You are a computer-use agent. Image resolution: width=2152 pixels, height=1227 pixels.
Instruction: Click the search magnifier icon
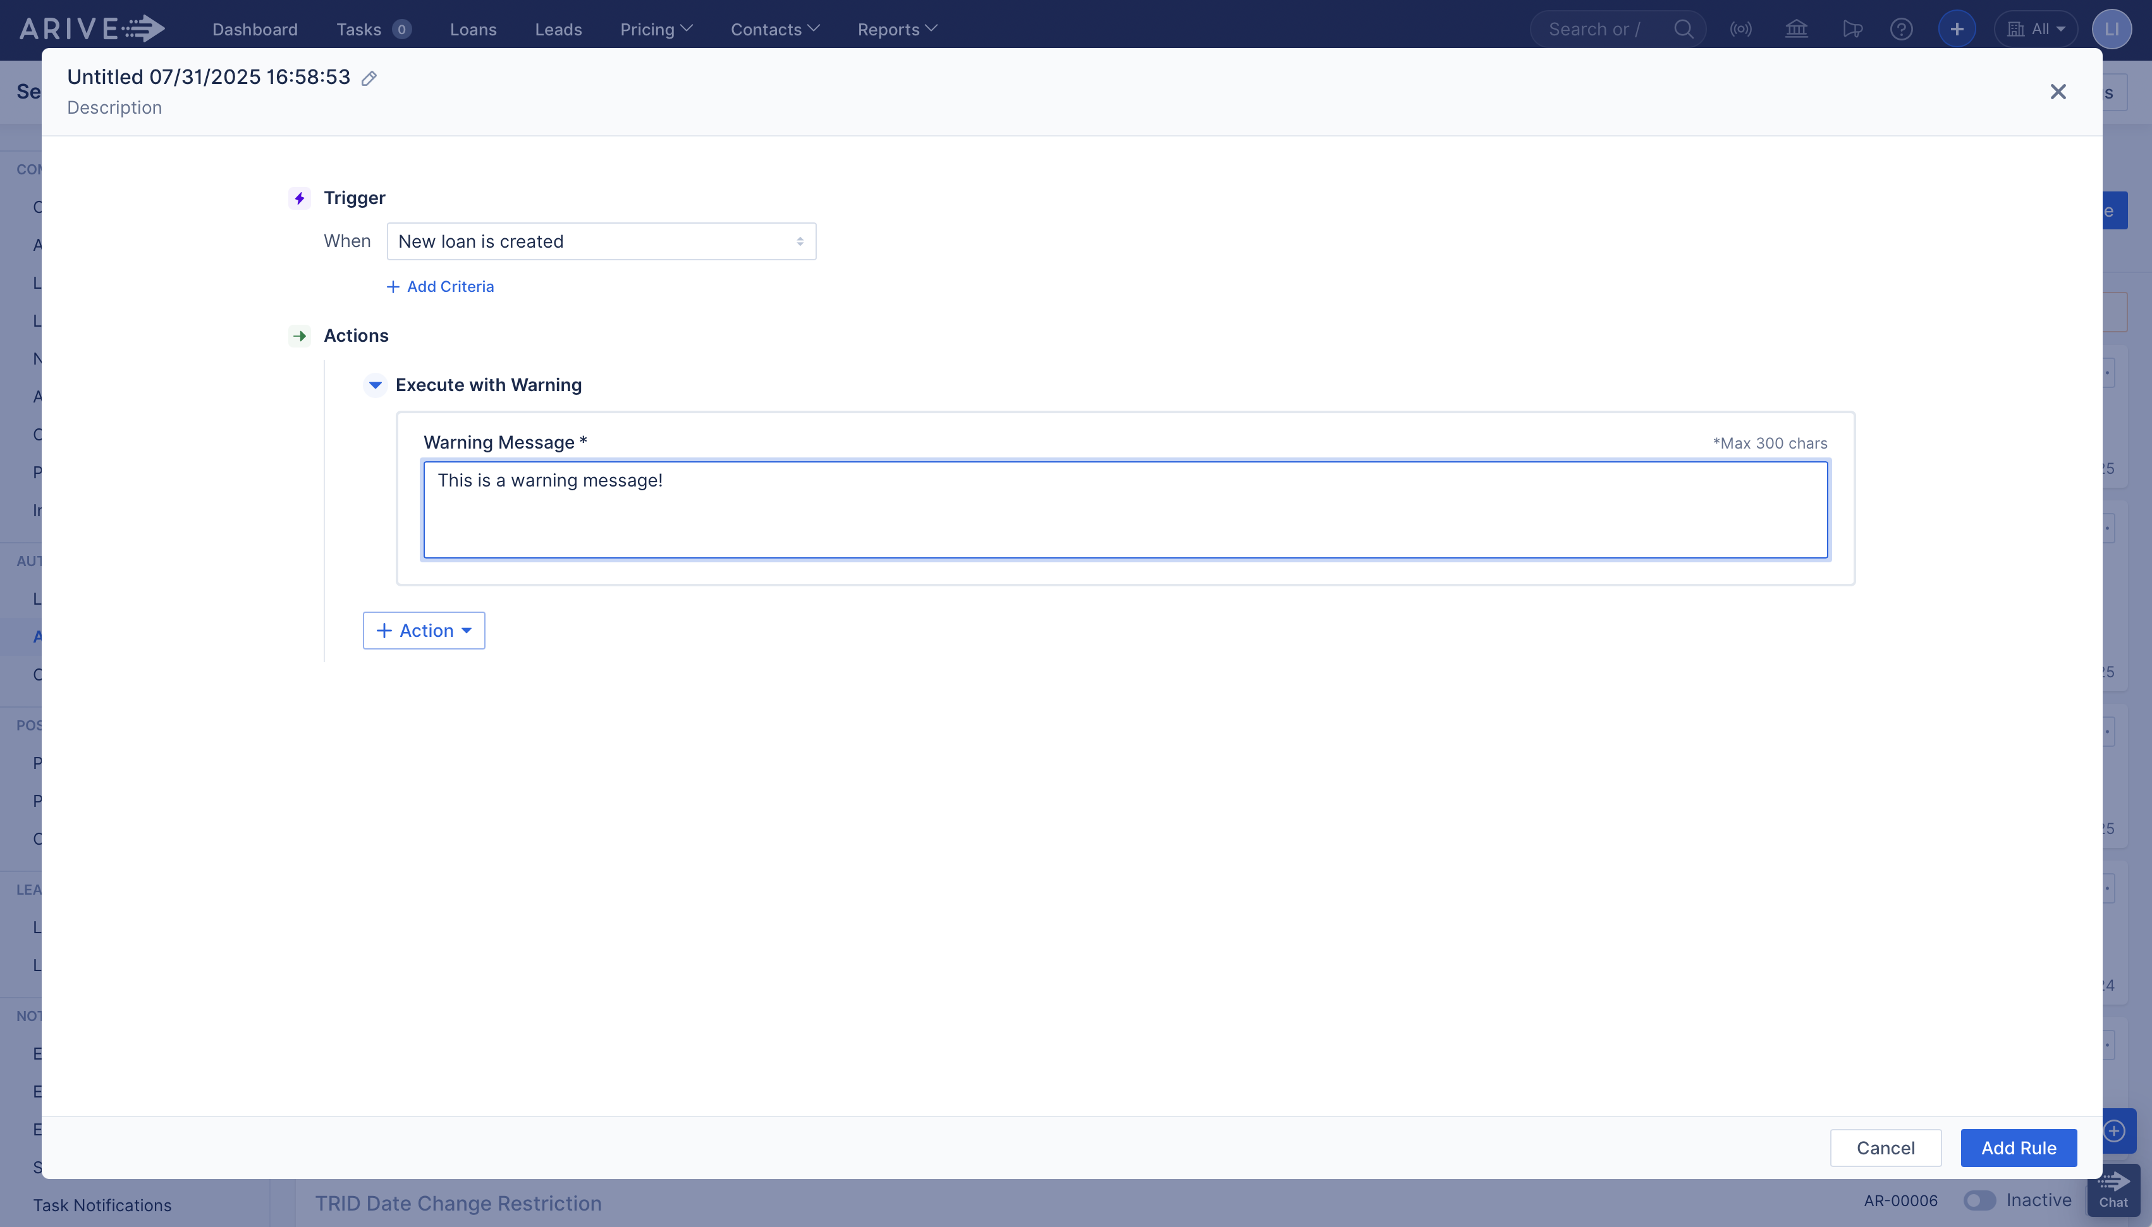pyautogui.click(x=1684, y=30)
